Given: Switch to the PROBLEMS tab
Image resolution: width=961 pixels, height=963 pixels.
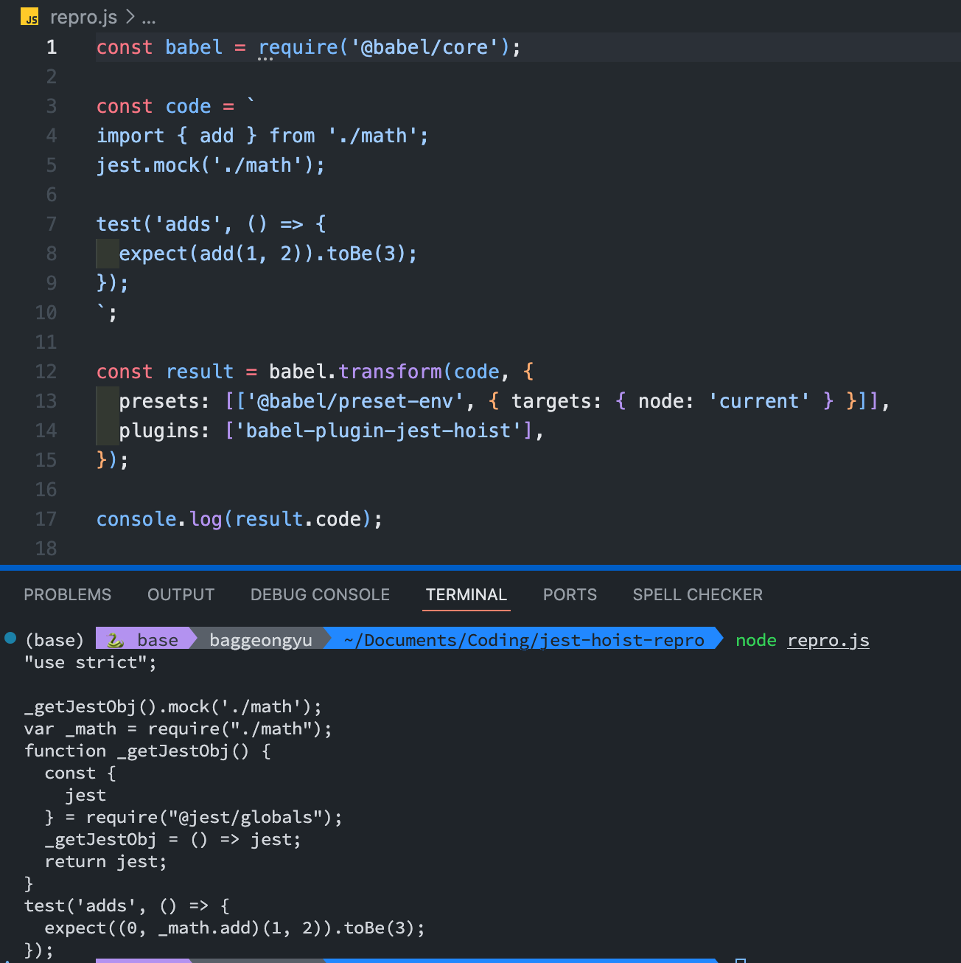Looking at the screenshot, I should [68, 594].
